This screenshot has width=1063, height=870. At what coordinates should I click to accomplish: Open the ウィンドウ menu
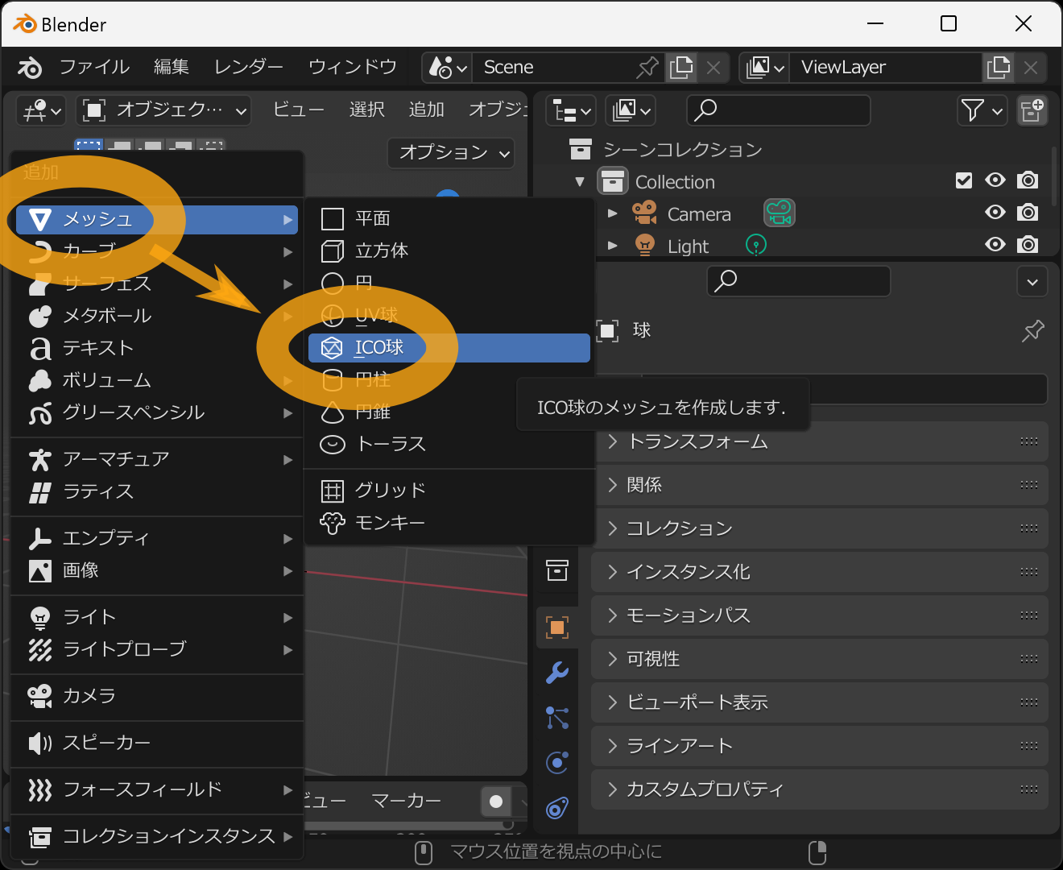click(353, 67)
